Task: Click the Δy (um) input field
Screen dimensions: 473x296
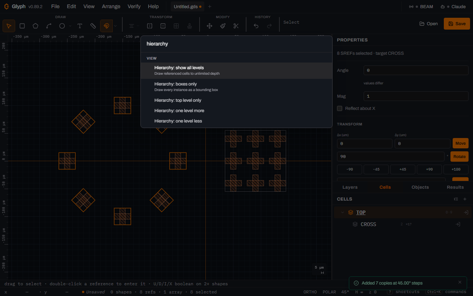Action: click(x=422, y=144)
